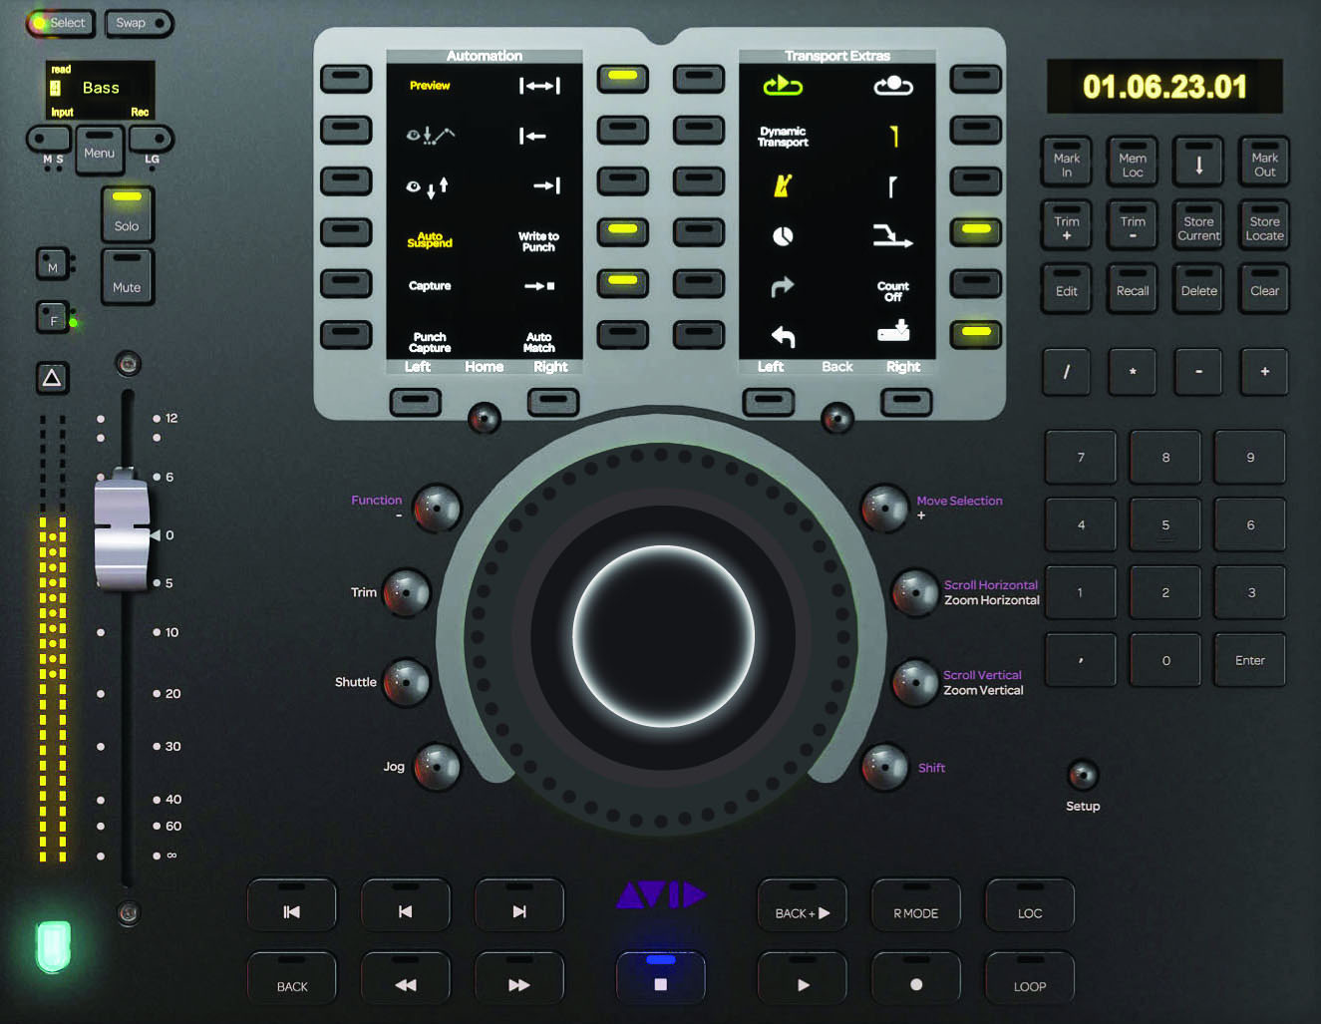Select the double-headed arrow icon in Automation display

click(x=539, y=86)
